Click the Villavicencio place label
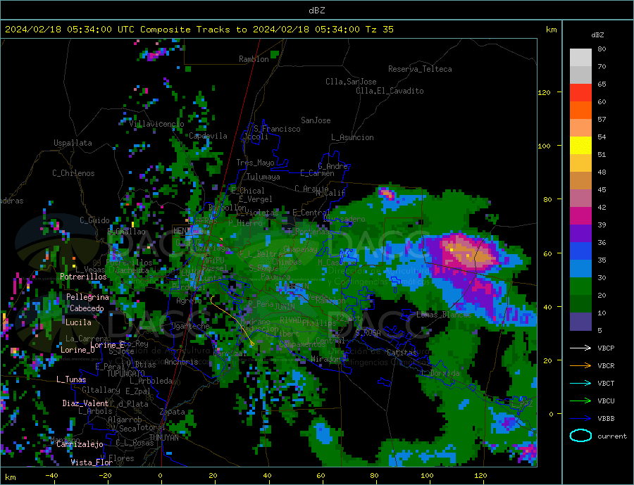This screenshot has height=485, width=634. pos(156,124)
